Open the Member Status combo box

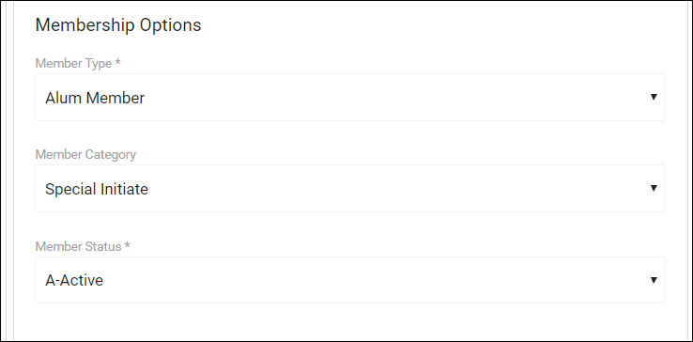click(350, 280)
